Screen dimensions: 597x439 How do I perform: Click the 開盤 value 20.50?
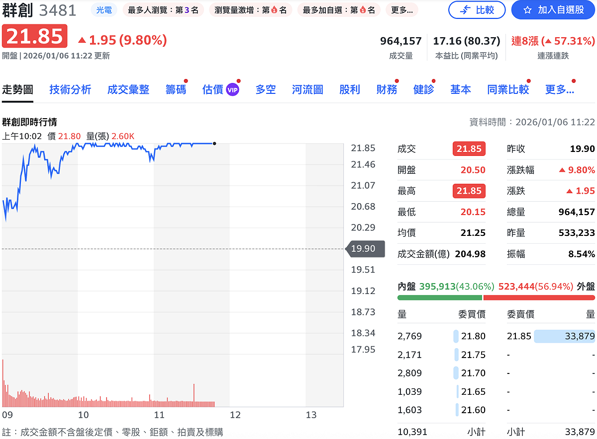point(473,170)
